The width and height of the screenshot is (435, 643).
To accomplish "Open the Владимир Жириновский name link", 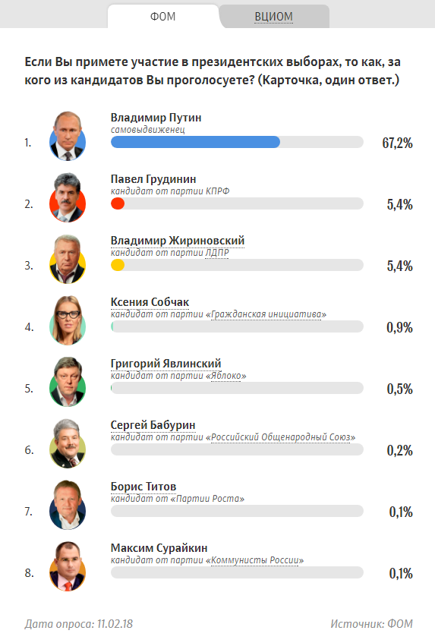I will point(178,241).
